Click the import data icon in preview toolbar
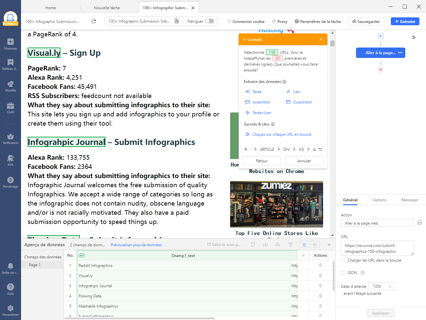The height and width of the screenshot is (320, 426). point(265,245)
